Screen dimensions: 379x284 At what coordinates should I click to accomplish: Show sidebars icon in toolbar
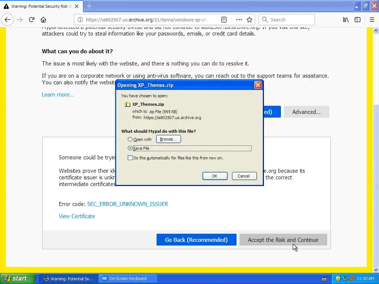coord(358,20)
